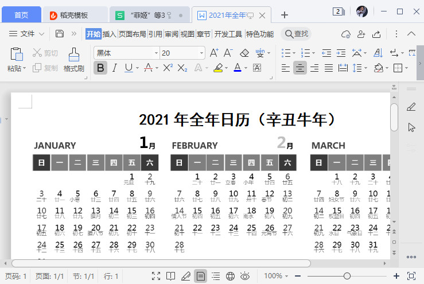
Task: Toggle center alignment
Action: pyautogui.click(x=300, y=68)
